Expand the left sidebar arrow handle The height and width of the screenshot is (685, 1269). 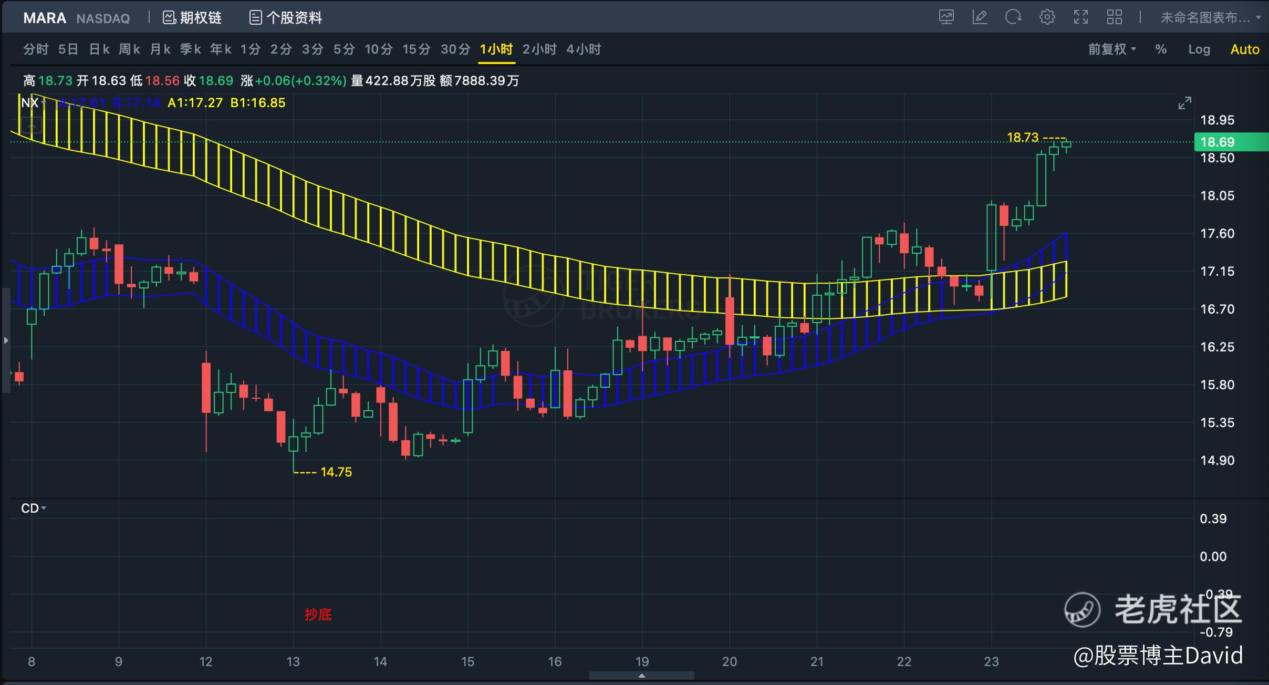coord(6,340)
